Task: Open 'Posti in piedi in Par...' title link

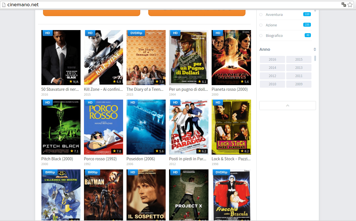Action: point(188,159)
